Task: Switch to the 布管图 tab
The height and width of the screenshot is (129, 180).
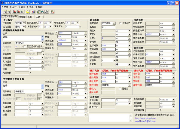Action: point(22,17)
